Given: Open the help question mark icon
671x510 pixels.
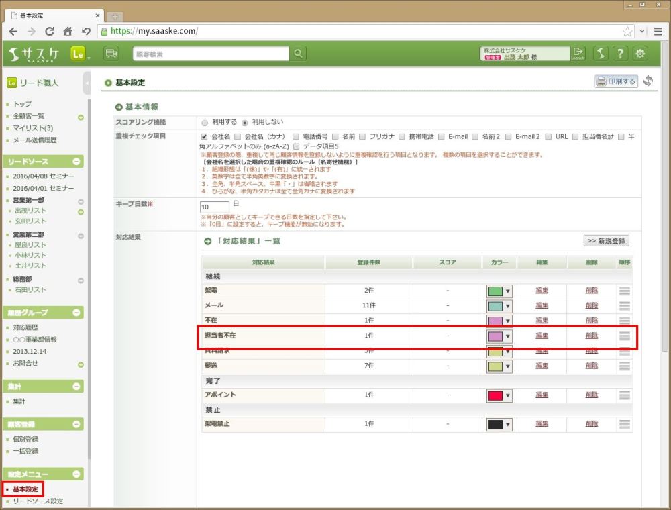Looking at the screenshot, I should click(x=621, y=54).
